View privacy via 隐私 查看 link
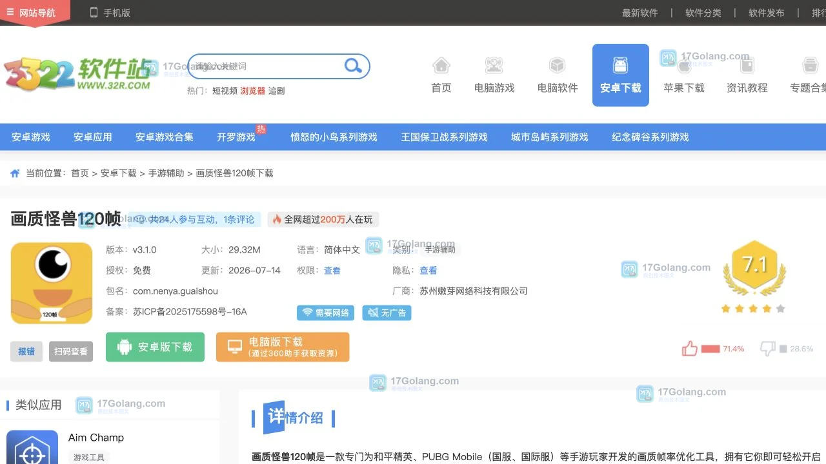This screenshot has height=464, width=826. coord(428,271)
